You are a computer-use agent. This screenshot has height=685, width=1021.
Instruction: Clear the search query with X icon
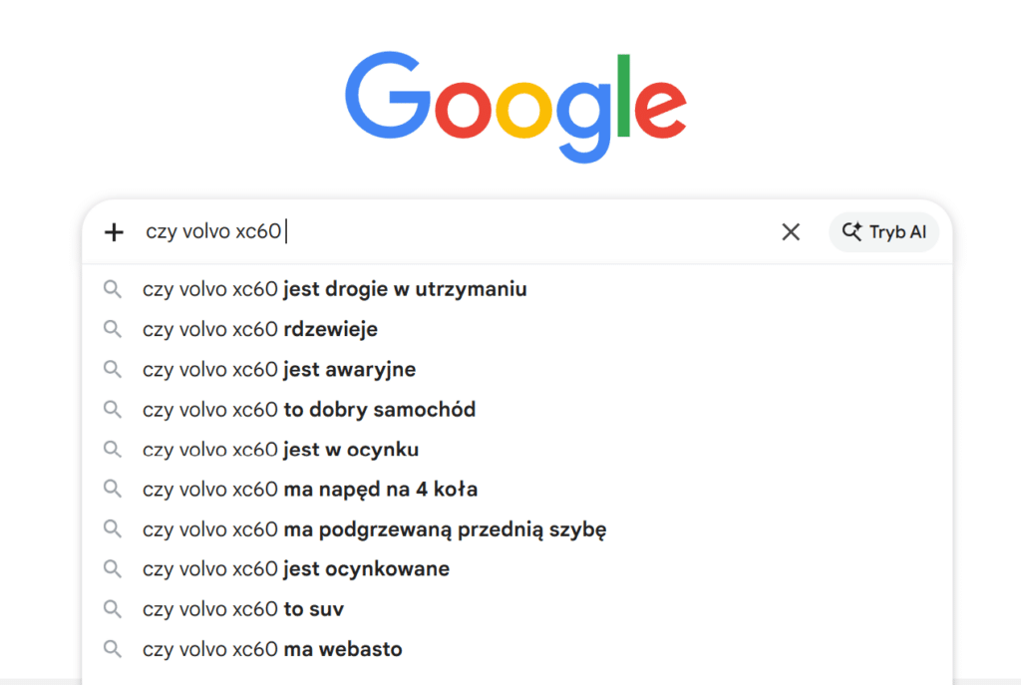click(791, 232)
